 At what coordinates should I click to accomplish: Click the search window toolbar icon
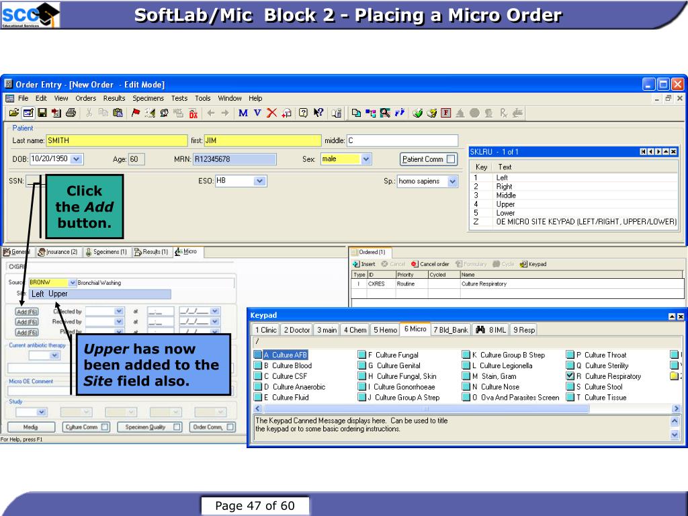coord(385,113)
